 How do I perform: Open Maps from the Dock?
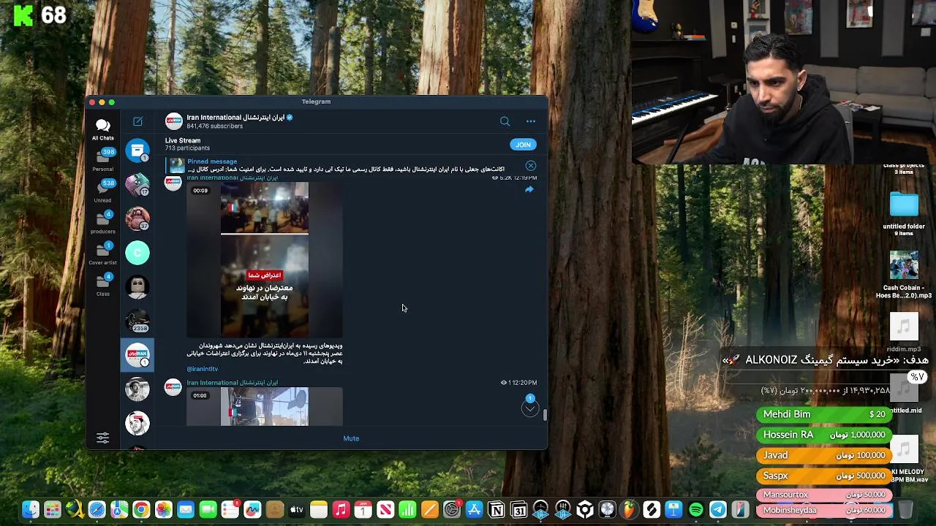[119, 510]
